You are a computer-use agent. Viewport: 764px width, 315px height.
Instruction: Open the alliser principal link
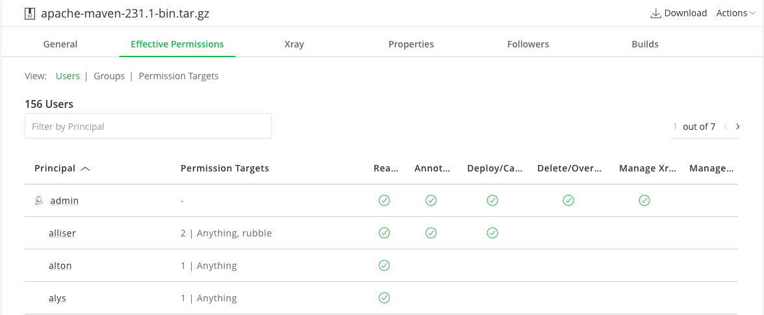[x=62, y=233]
